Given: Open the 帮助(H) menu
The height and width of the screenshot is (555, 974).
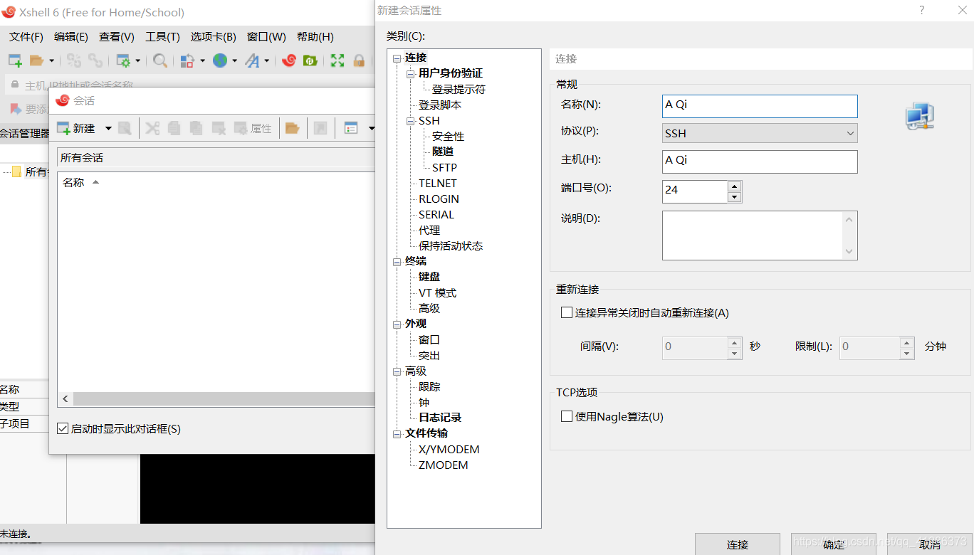Looking at the screenshot, I should (x=315, y=36).
